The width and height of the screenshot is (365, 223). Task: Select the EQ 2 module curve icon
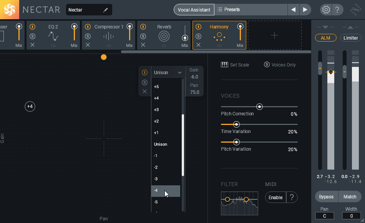53,36
